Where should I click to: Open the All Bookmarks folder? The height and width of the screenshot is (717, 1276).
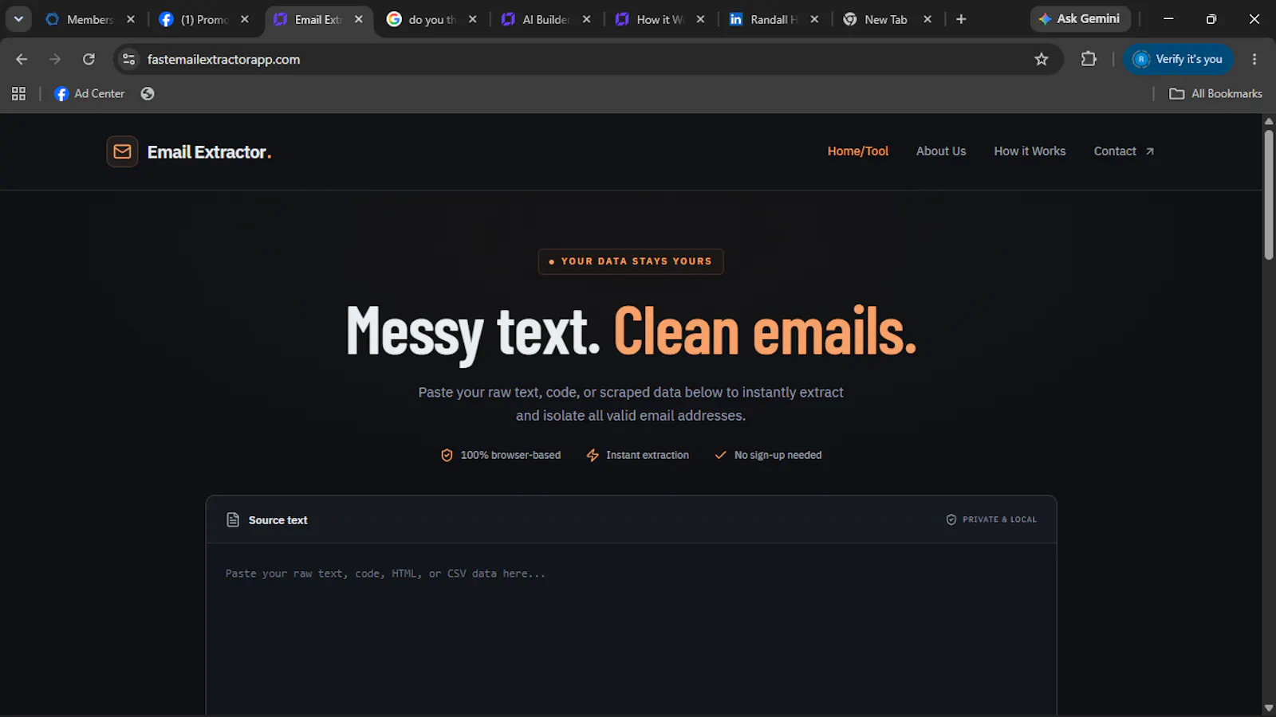pos(1215,94)
